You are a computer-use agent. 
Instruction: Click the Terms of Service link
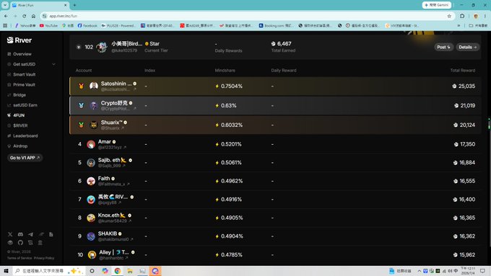click(x=19, y=258)
